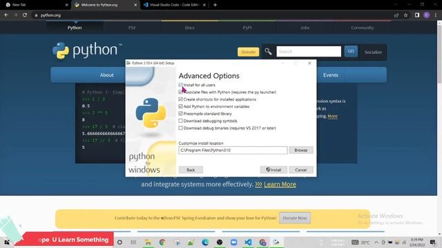Click the Back button in setup

point(191,170)
